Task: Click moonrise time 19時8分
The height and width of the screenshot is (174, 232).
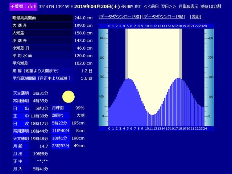Action: (41, 154)
